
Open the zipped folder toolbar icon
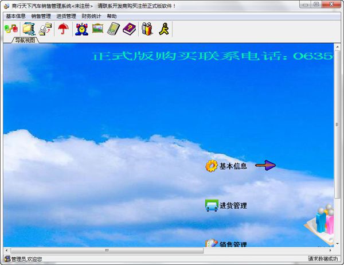coord(29,29)
